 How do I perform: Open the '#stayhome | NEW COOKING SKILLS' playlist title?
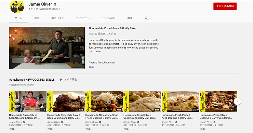click(x=32, y=80)
